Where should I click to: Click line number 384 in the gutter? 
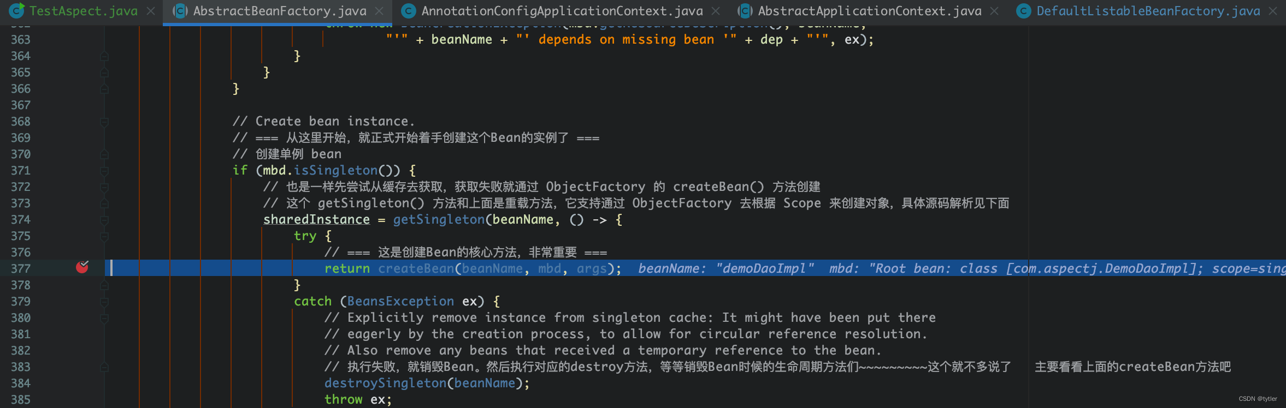[x=21, y=383]
